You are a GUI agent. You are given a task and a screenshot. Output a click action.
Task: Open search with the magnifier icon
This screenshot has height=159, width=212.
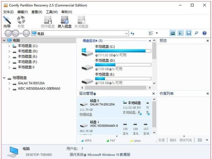pyautogui.click(x=196, y=33)
